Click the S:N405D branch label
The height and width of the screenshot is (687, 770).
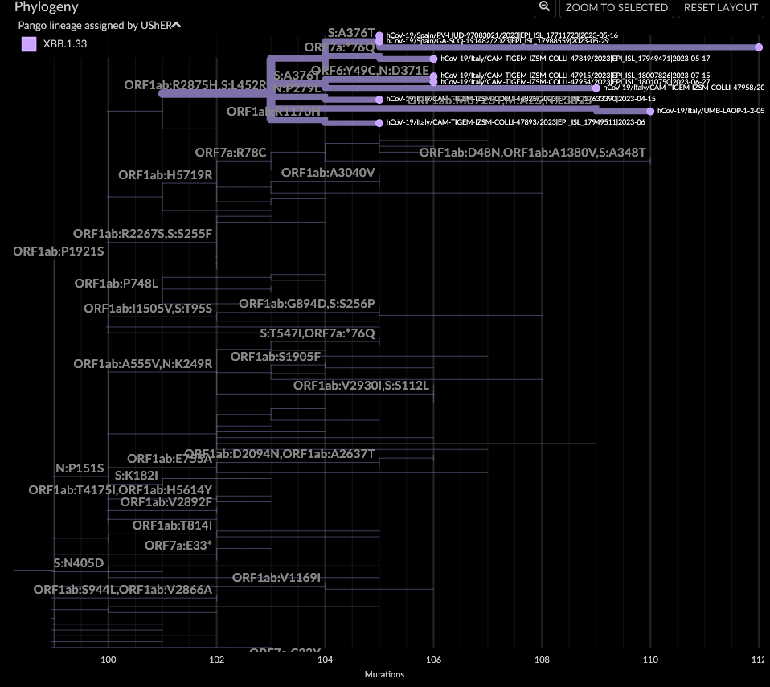[x=78, y=563]
